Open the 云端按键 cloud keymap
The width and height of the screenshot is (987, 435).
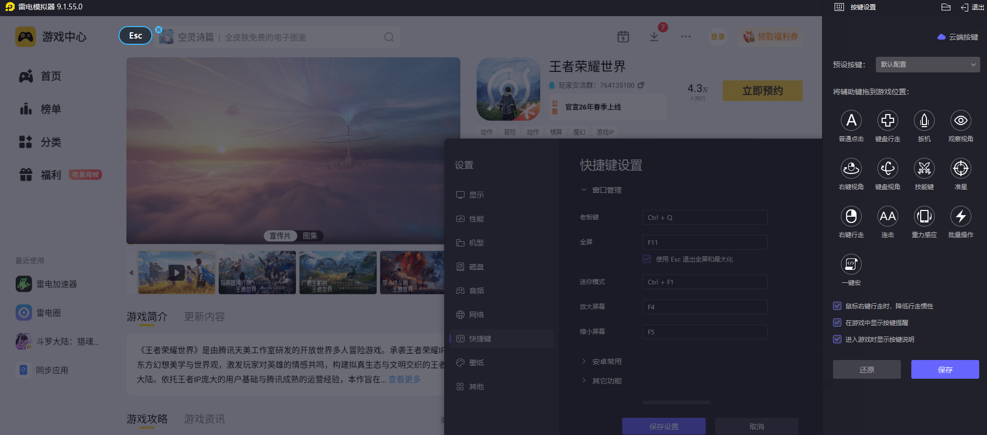958,37
